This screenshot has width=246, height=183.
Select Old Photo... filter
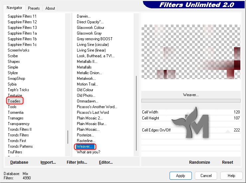[x=86, y=95]
